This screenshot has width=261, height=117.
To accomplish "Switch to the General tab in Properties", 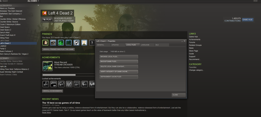I will [103, 45].
